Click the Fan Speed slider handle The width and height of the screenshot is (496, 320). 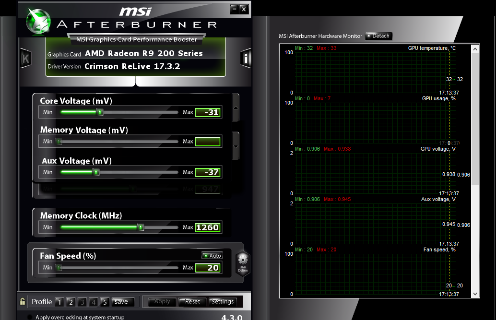point(59,268)
